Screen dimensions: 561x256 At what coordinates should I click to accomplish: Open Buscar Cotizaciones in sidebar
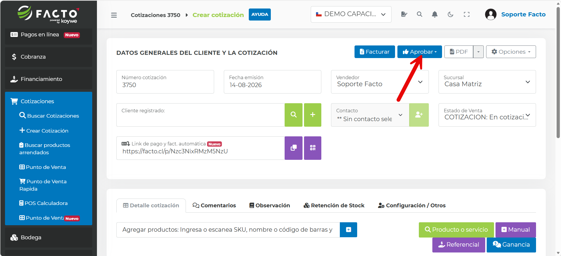(49, 116)
